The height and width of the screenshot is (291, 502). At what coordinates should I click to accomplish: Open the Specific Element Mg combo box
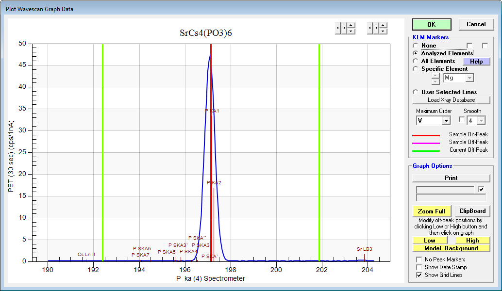469,78
